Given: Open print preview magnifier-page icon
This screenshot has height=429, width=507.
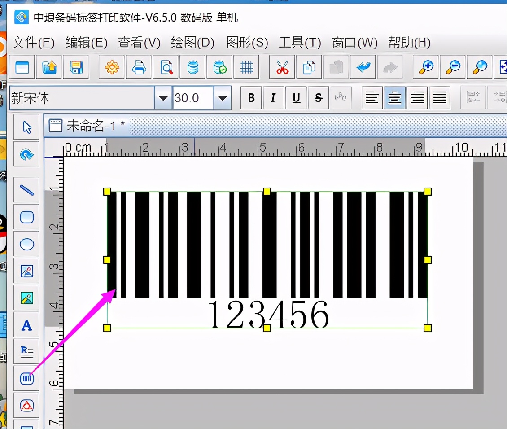Looking at the screenshot, I should tap(166, 67).
